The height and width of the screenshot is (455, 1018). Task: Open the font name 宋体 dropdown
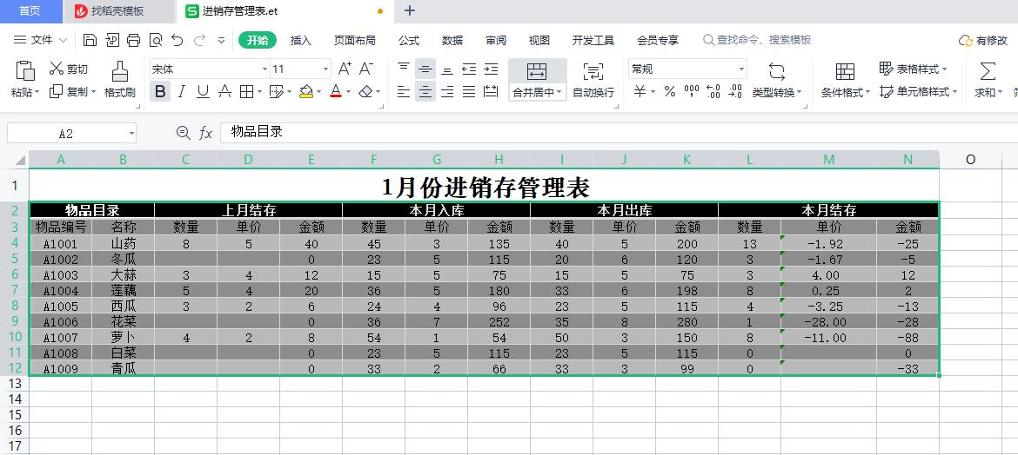[265, 69]
